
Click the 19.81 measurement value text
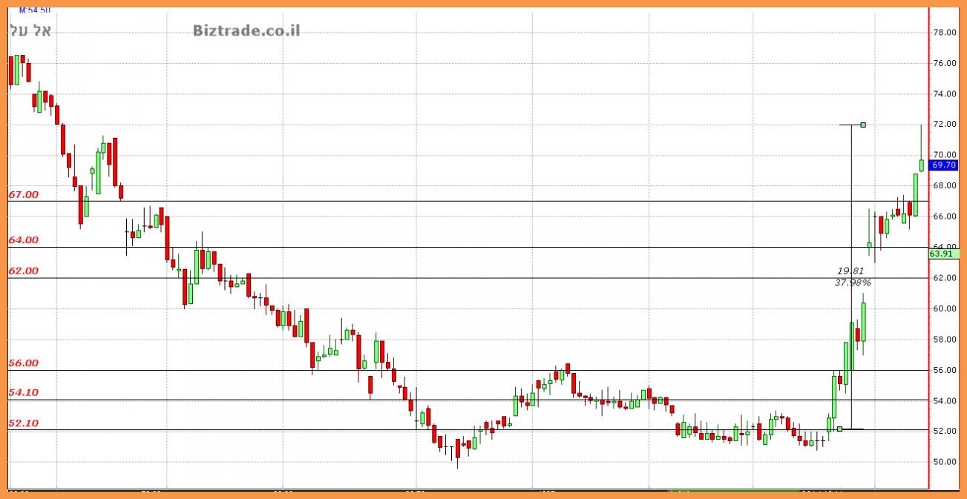coord(850,271)
